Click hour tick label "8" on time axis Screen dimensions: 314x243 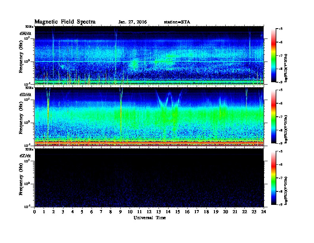point(111,212)
